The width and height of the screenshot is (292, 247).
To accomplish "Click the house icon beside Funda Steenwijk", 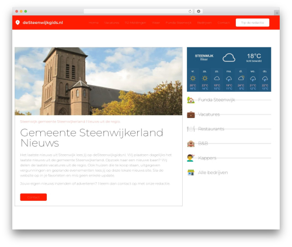I will click(x=191, y=100).
